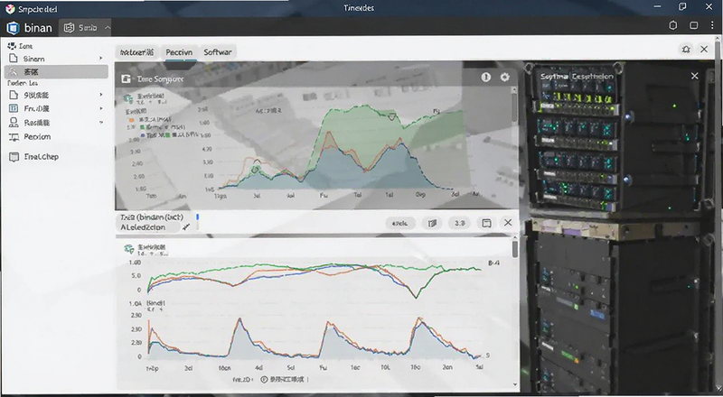The width and height of the screenshot is (723, 397).
Task: Click the up arrow of the Time Songere scrollbar
Action: pos(514,89)
